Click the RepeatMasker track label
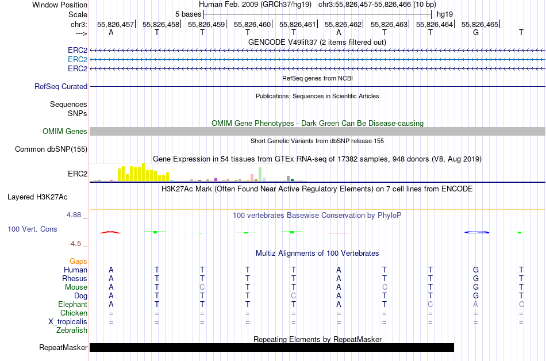This screenshot has width=546, height=361. tap(63, 347)
